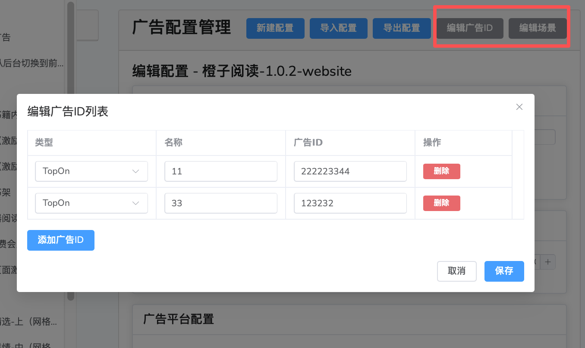Open the 编辑场景 editor button
The height and width of the screenshot is (348, 585).
[537, 28]
